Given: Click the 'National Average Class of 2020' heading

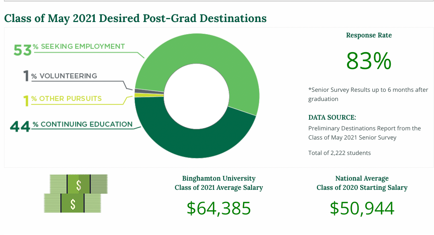Looking at the screenshot, I should (362, 183).
